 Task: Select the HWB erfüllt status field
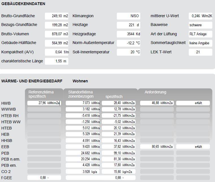[193, 103]
